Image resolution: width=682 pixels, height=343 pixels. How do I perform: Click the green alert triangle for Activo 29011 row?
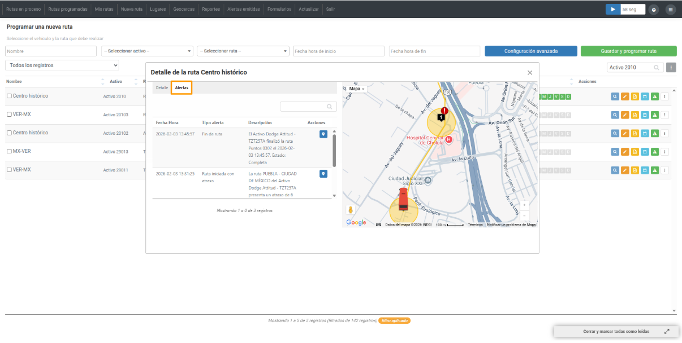coord(655,170)
